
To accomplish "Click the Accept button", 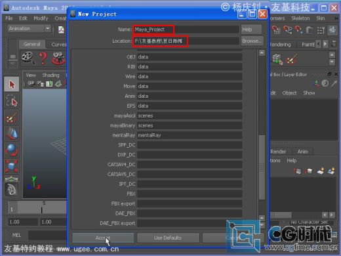I will [103, 238].
